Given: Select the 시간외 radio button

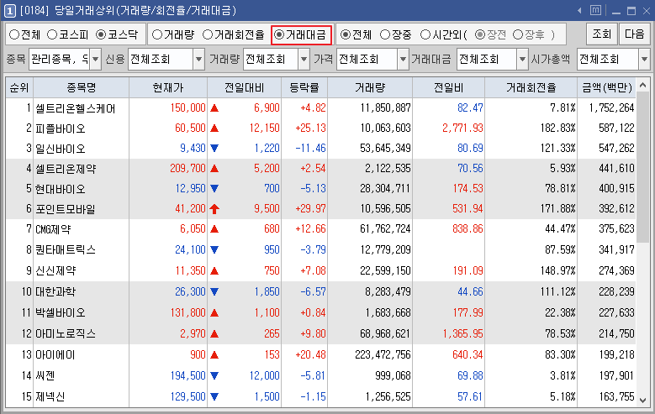Looking at the screenshot, I should (x=425, y=34).
